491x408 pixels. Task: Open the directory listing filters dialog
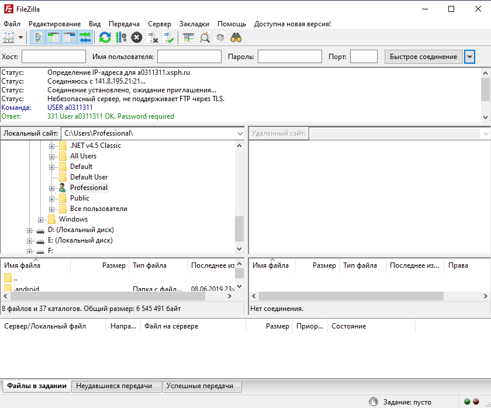pyautogui.click(x=188, y=38)
